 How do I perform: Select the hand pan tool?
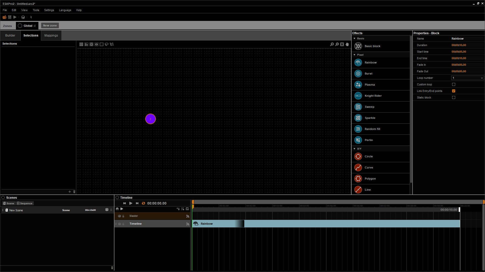pyautogui.click(x=347, y=44)
